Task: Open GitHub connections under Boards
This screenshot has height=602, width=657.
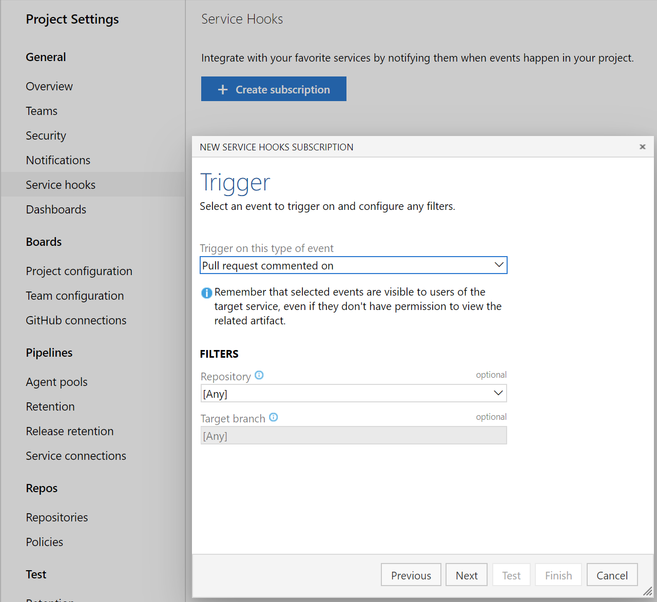Action: (x=75, y=320)
